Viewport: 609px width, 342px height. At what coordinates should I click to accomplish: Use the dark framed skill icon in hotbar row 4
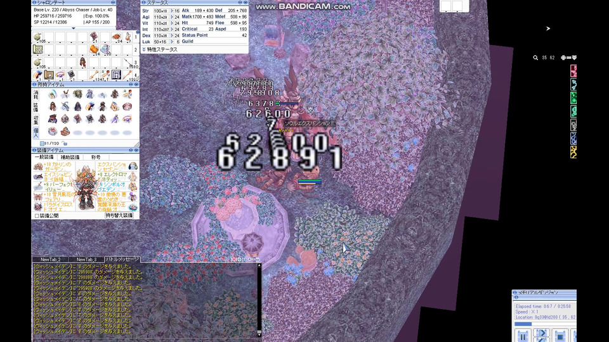coord(117,75)
